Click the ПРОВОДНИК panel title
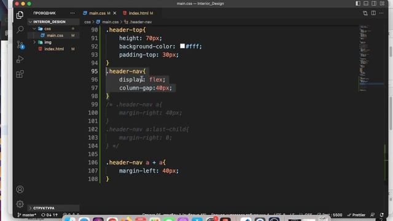 pos(45,13)
